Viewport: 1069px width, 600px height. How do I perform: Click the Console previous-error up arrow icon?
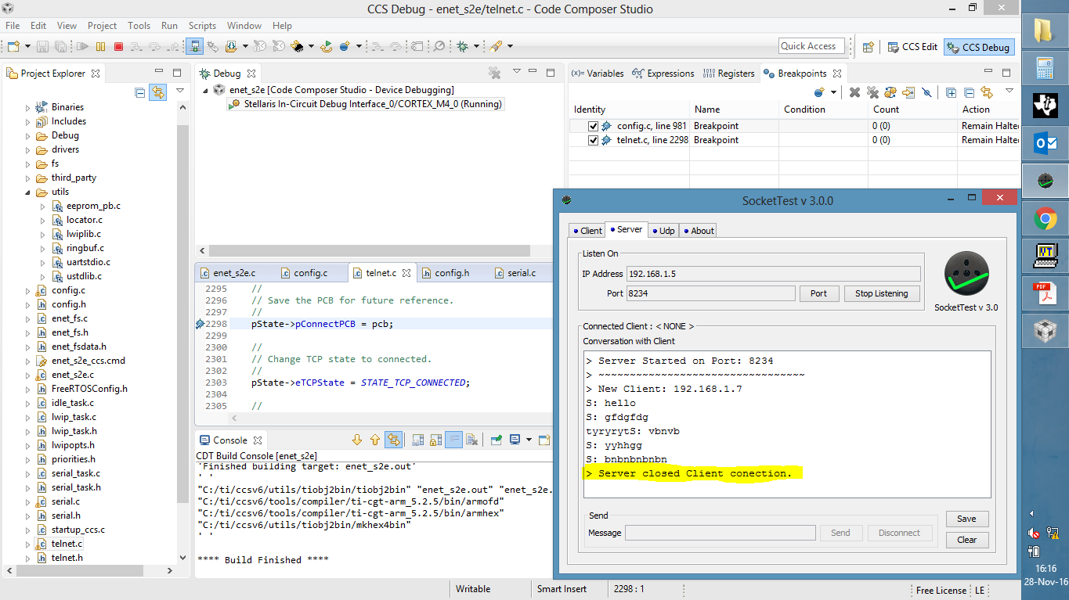pos(374,440)
